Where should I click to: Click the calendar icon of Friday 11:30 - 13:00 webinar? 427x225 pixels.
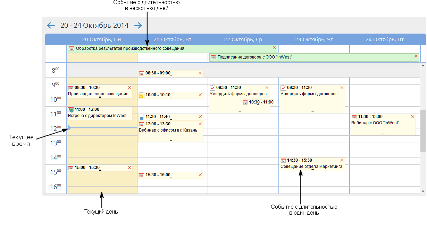[x=354, y=117]
